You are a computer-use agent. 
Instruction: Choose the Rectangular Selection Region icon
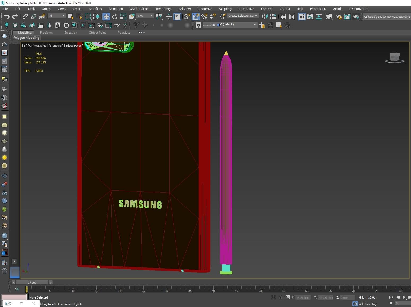88,17
